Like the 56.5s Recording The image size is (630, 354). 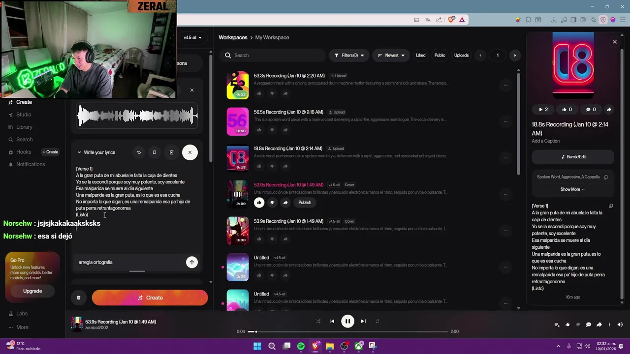pyautogui.click(x=259, y=130)
